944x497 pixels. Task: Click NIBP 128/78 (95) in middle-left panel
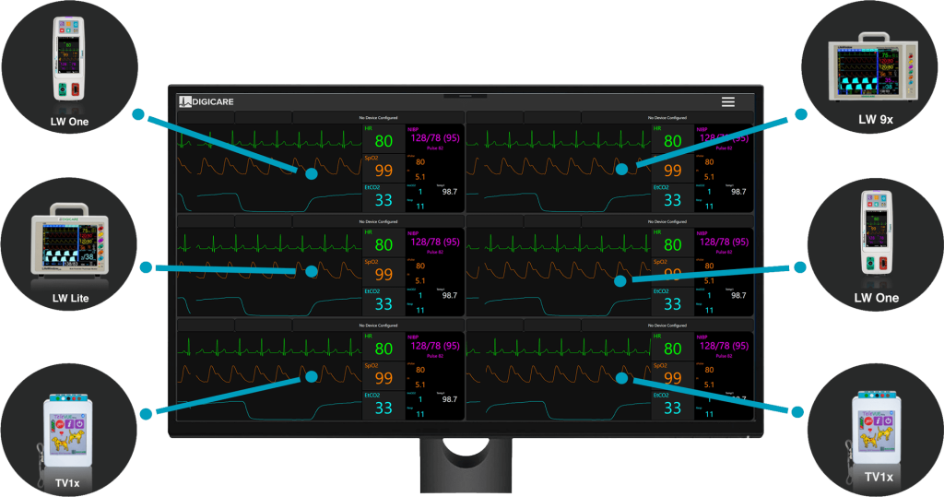pyautogui.click(x=435, y=242)
